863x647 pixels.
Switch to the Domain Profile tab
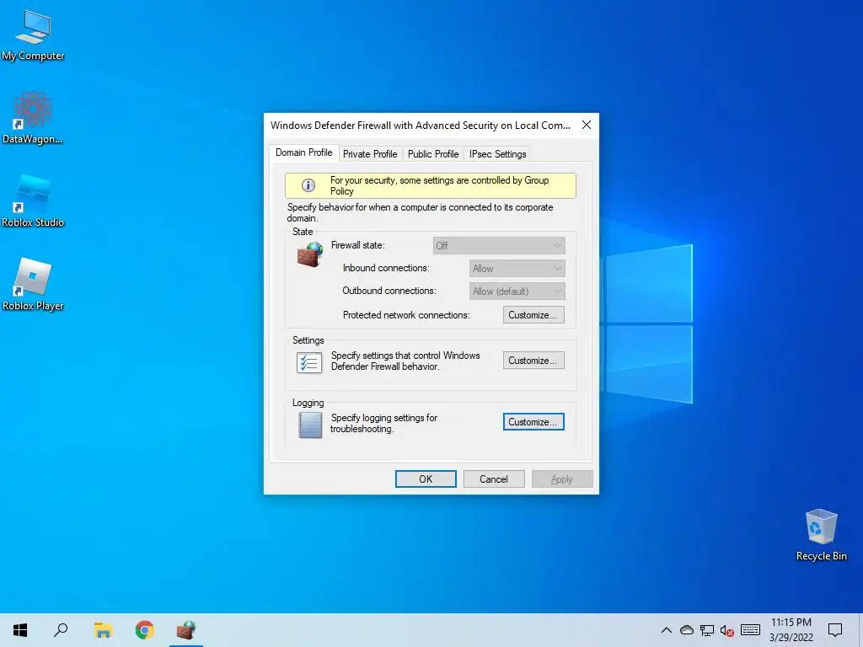(x=303, y=152)
